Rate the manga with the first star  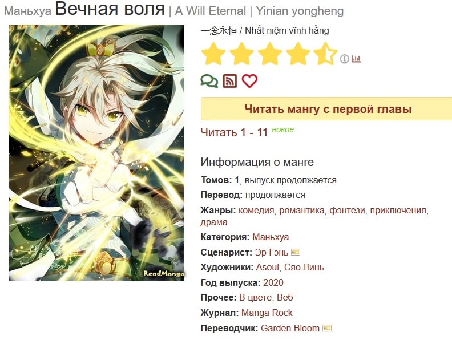[x=213, y=54]
